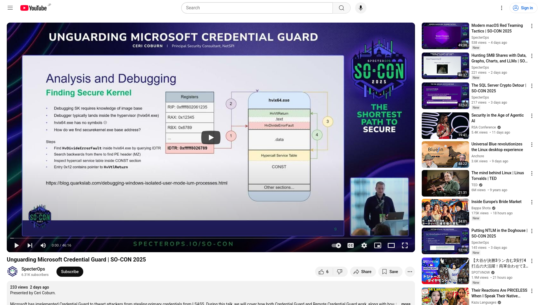
Task: Open SpecterOps channel name link
Action: [33, 269]
